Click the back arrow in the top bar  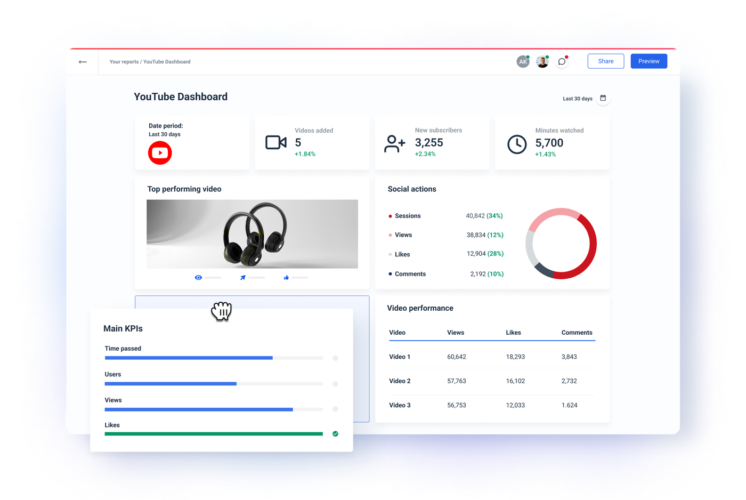click(83, 61)
